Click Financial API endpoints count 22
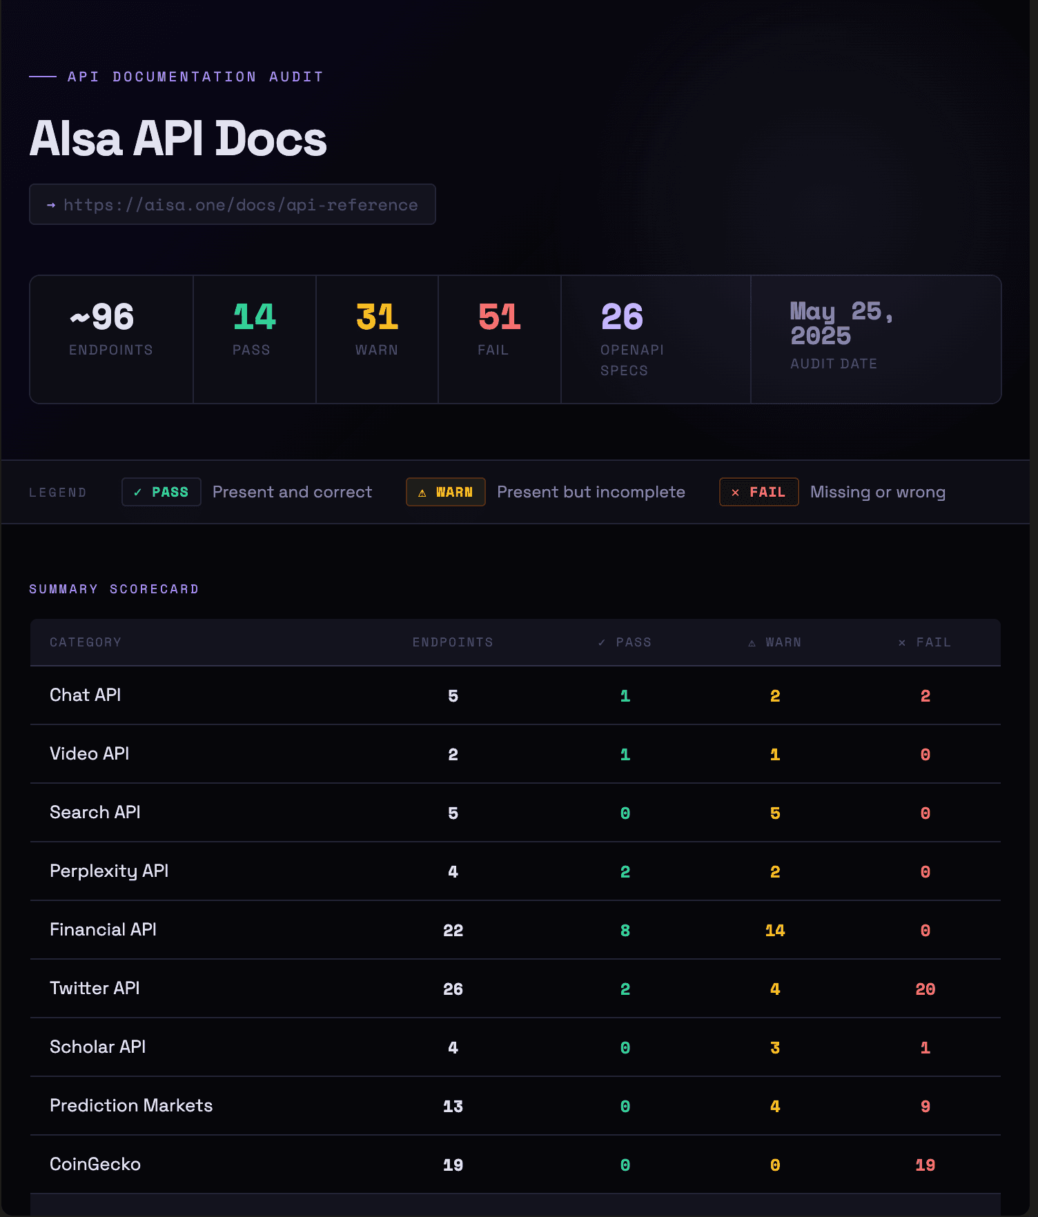Viewport: 1038px width, 1217px height. tap(453, 931)
